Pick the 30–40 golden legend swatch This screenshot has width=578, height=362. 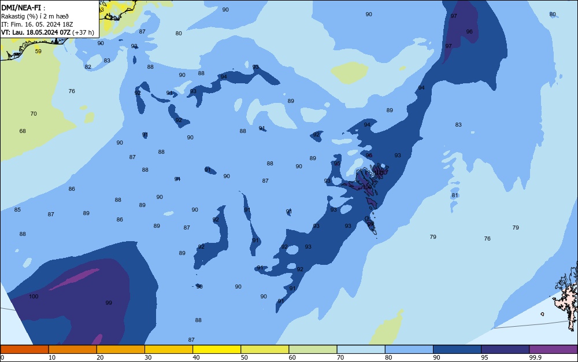pyautogui.click(x=169, y=349)
